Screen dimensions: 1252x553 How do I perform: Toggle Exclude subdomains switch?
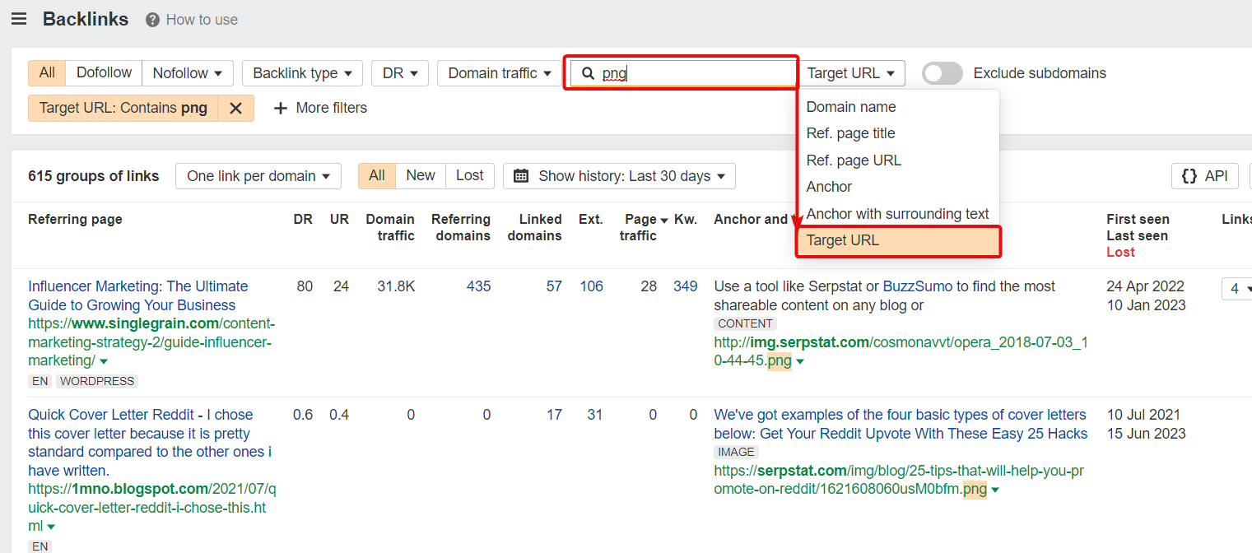(942, 73)
